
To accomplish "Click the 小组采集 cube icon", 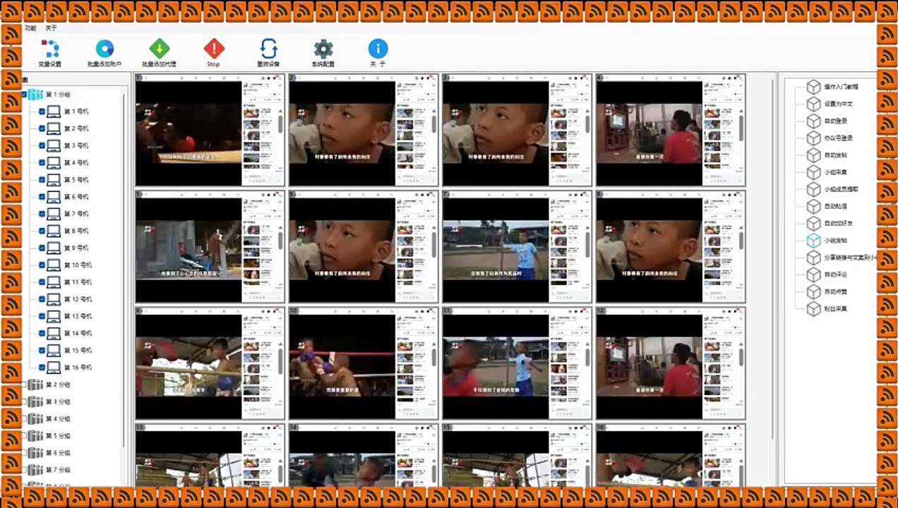I will (x=814, y=172).
